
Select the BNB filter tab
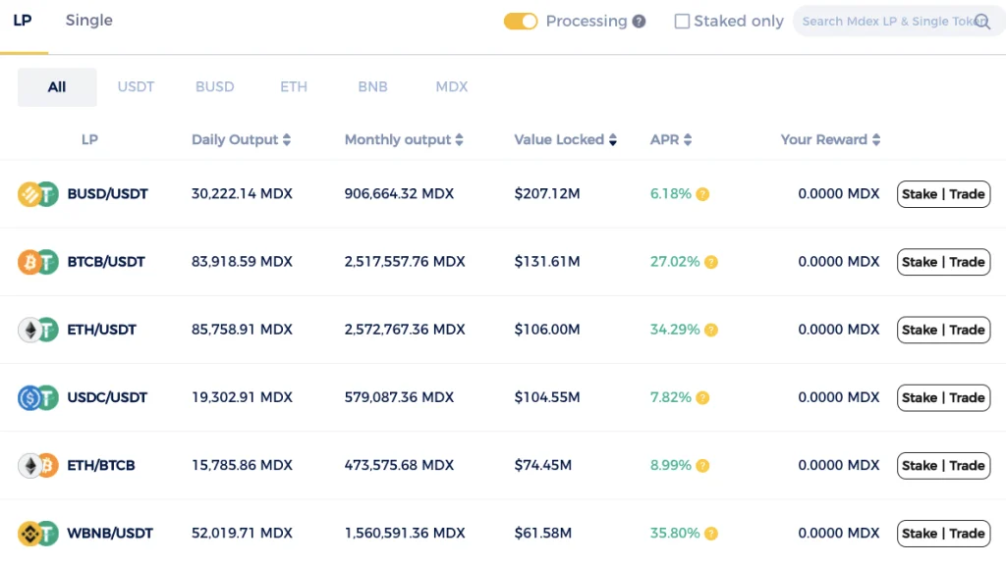[372, 87]
